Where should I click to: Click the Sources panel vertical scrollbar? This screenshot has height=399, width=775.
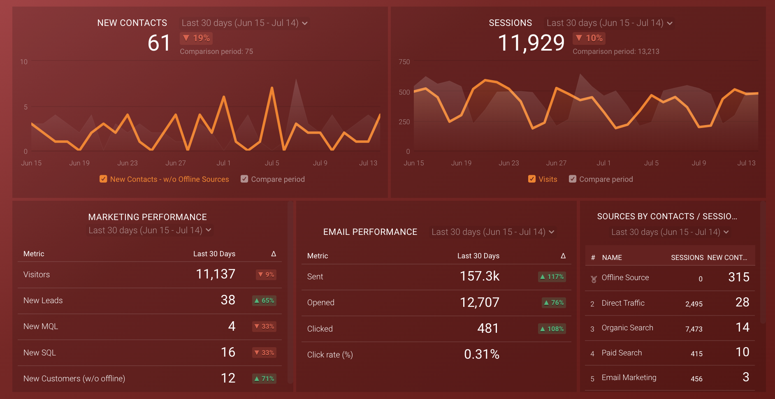point(763,262)
